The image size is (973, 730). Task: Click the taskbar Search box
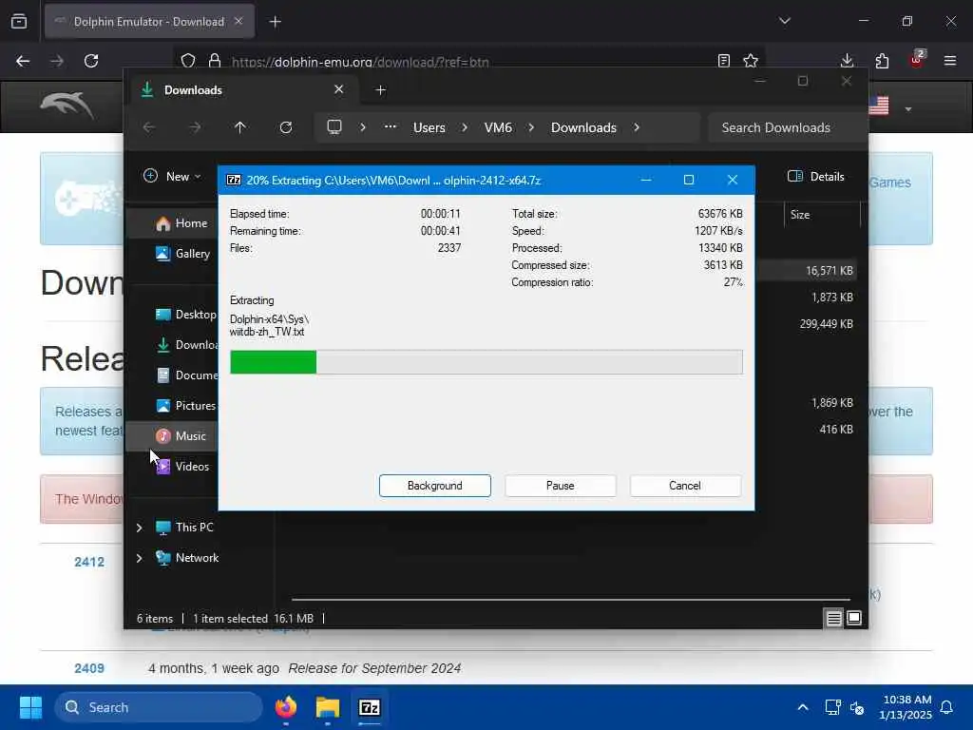(x=159, y=707)
